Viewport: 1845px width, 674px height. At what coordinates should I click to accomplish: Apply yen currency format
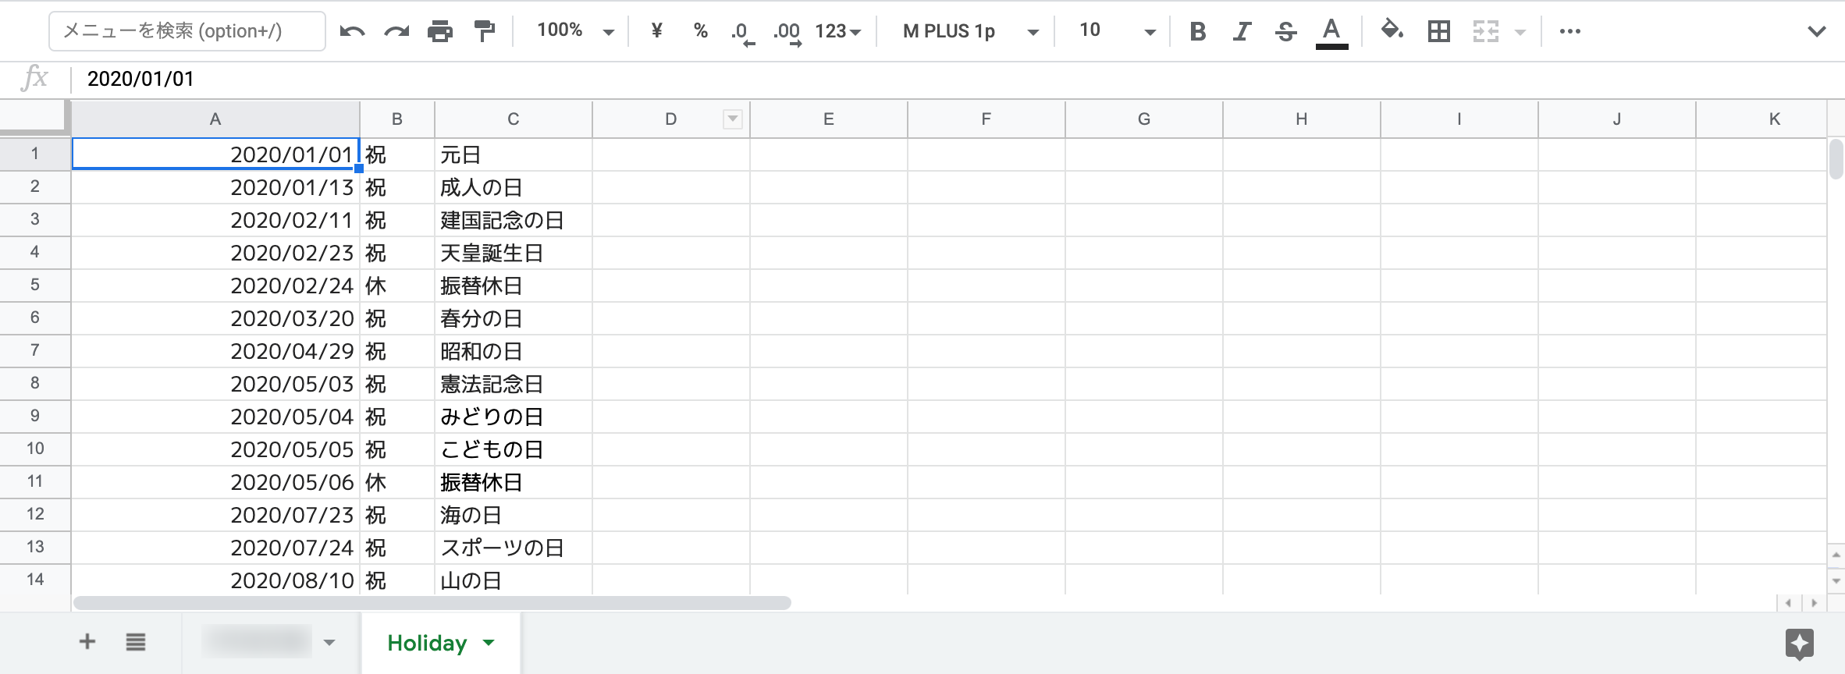[x=656, y=31]
